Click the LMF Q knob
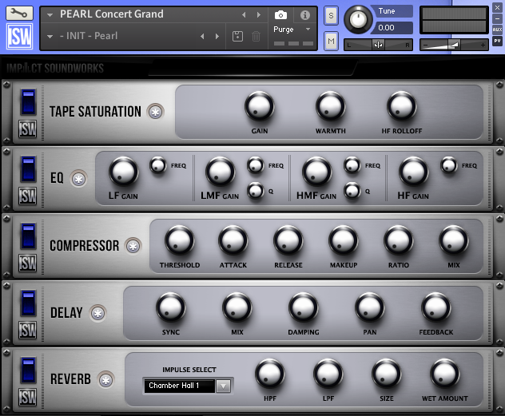 [x=256, y=191]
